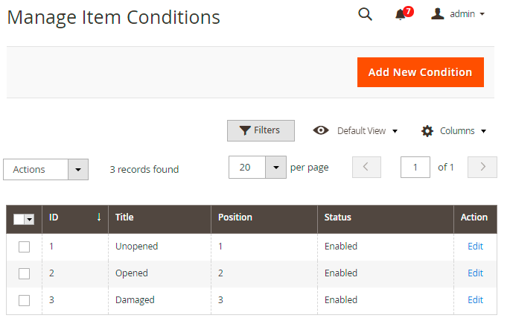Select the Unopened row checkbox
Viewport: 510px width, 324px height.
pyautogui.click(x=24, y=247)
